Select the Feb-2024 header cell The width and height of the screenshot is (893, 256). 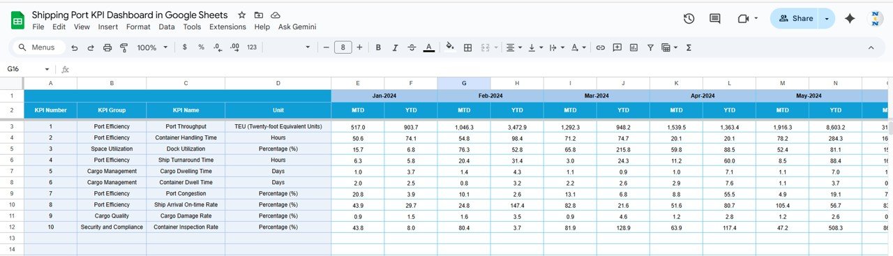[x=490, y=96]
